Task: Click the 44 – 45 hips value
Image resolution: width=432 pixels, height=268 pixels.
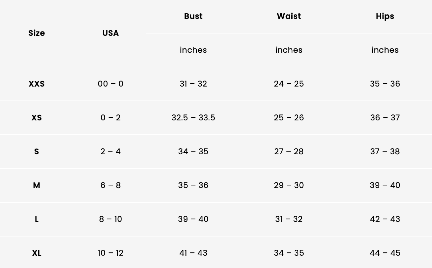Action: click(385, 253)
